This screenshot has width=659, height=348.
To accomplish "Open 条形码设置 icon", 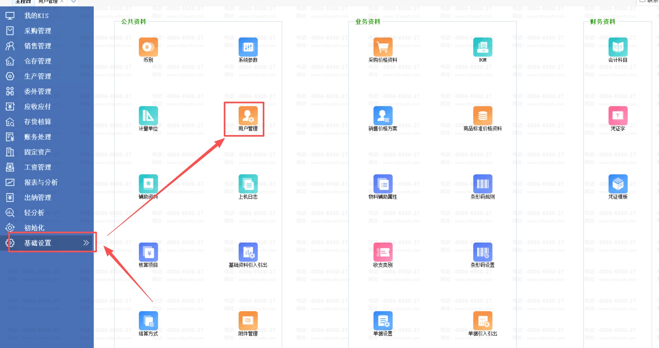I will 482,252.
